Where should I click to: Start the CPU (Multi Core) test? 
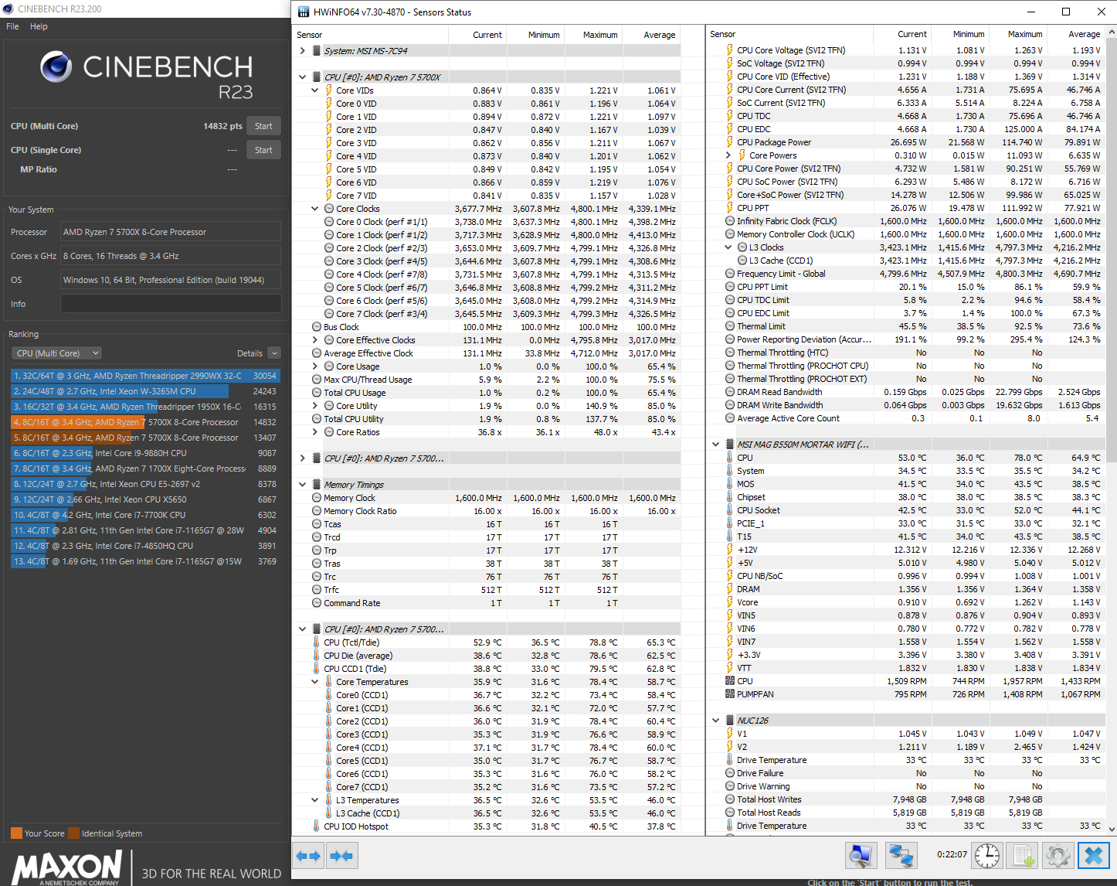point(263,126)
